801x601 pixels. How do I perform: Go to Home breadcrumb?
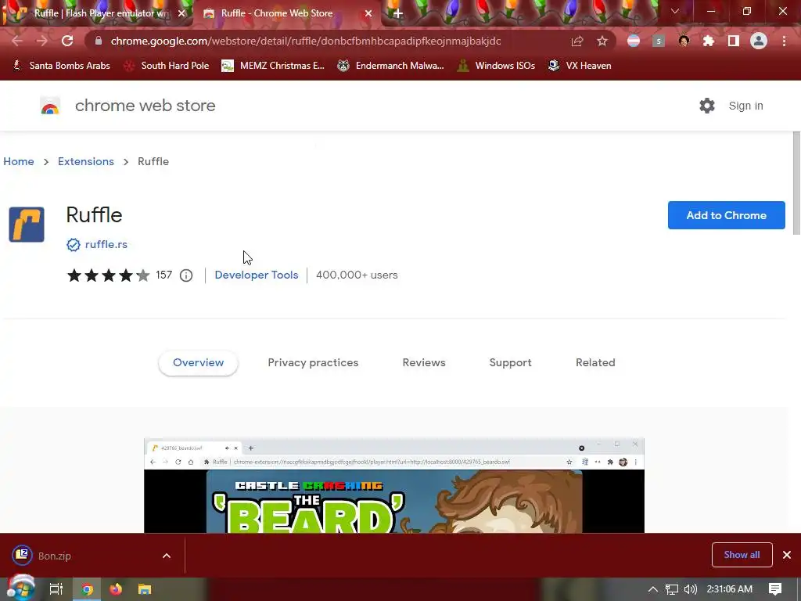point(19,161)
